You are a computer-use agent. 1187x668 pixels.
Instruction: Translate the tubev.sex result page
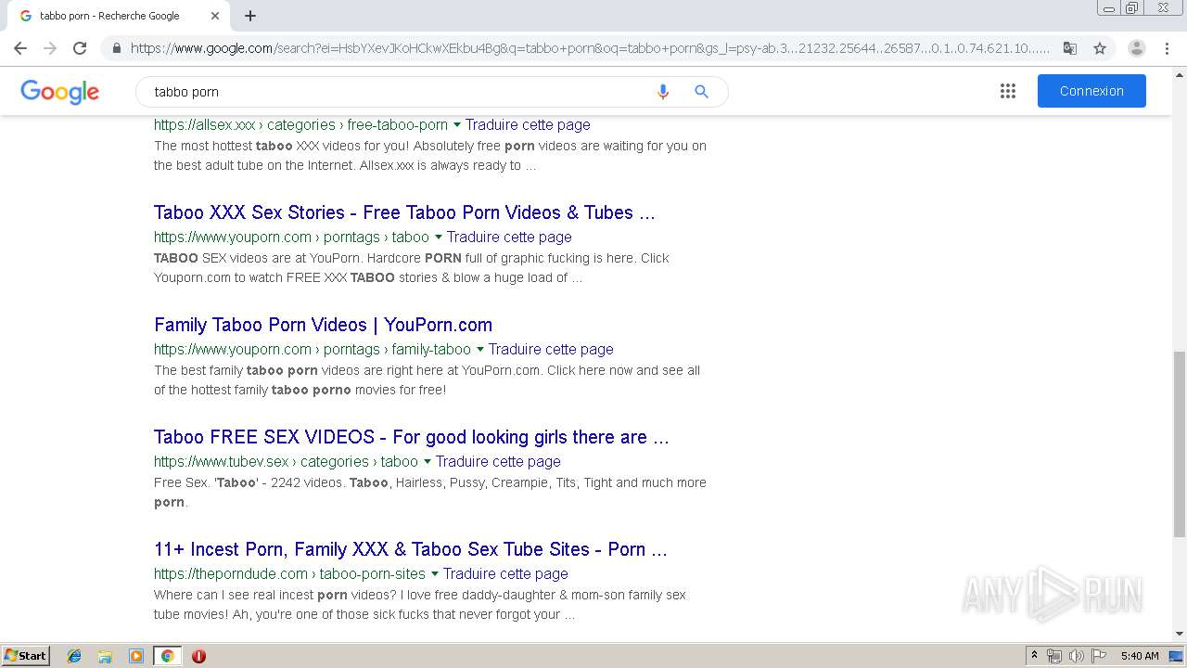point(498,461)
